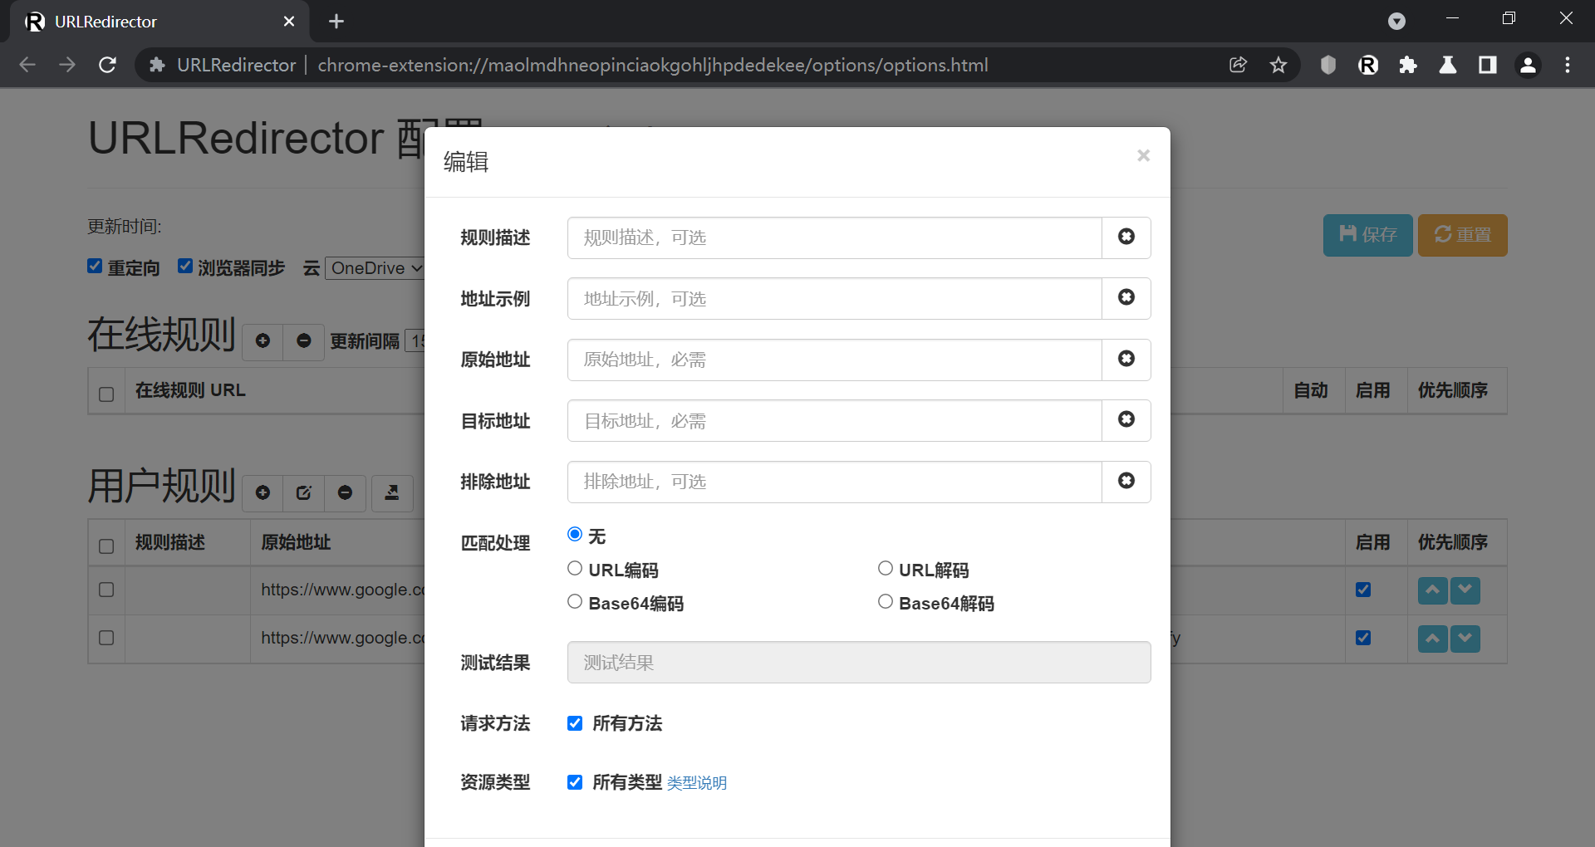Click the clear icon beside 排除地址 input
The width and height of the screenshot is (1595, 847).
[1126, 481]
